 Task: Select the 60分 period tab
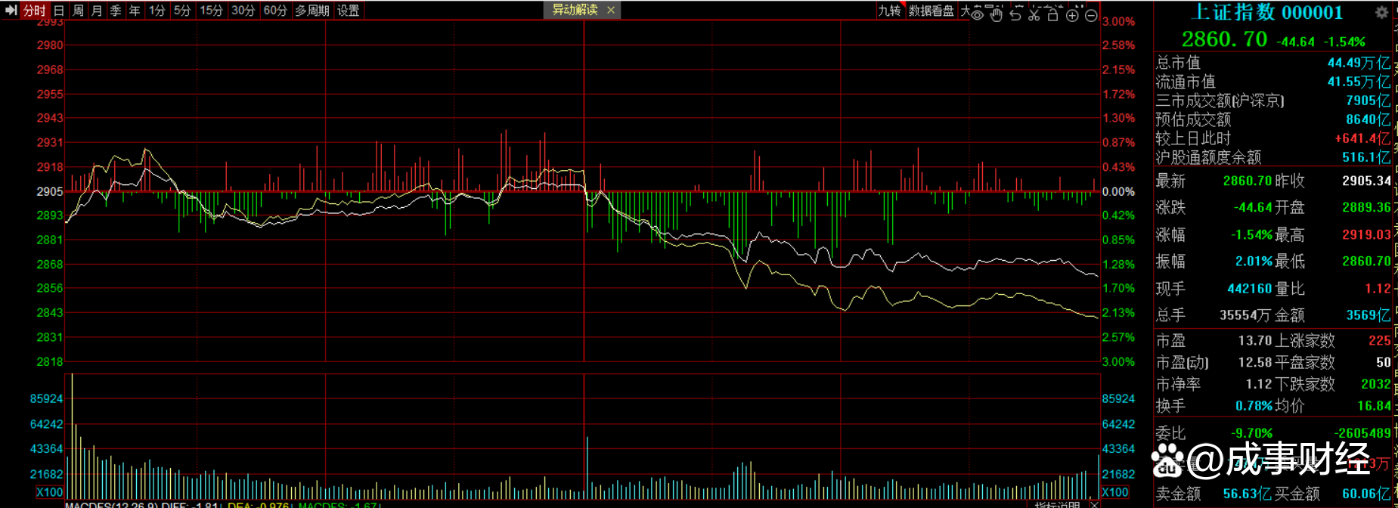pos(275,11)
